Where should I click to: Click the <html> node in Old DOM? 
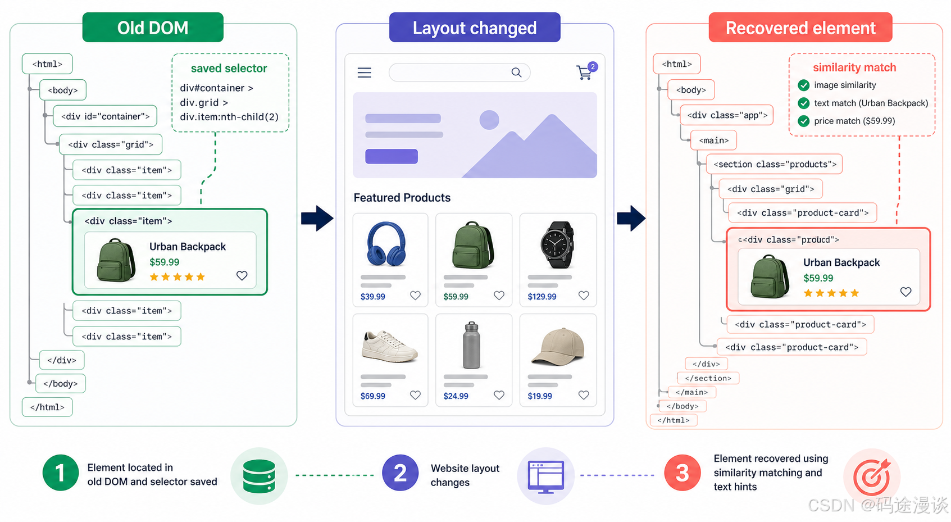click(x=47, y=64)
